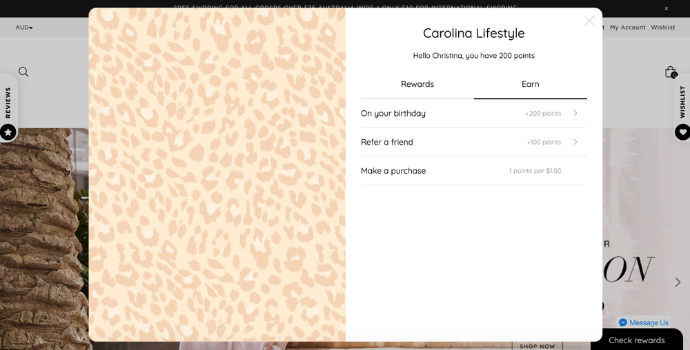Click the Shop Now banner button

[x=538, y=346]
